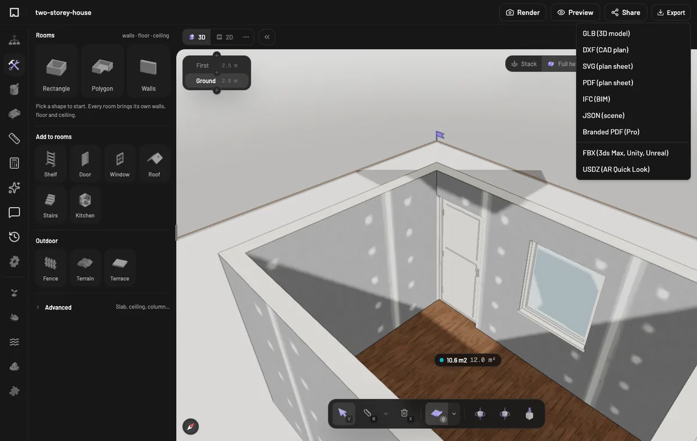Viewport: 697px width, 441px height.
Task: Add a Roof to the room
Action: point(154,164)
